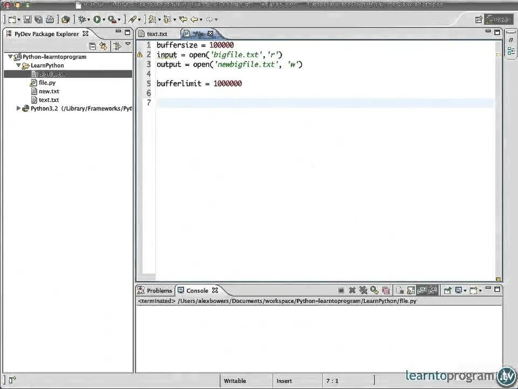Collapse the LearnPython folder

18,65
